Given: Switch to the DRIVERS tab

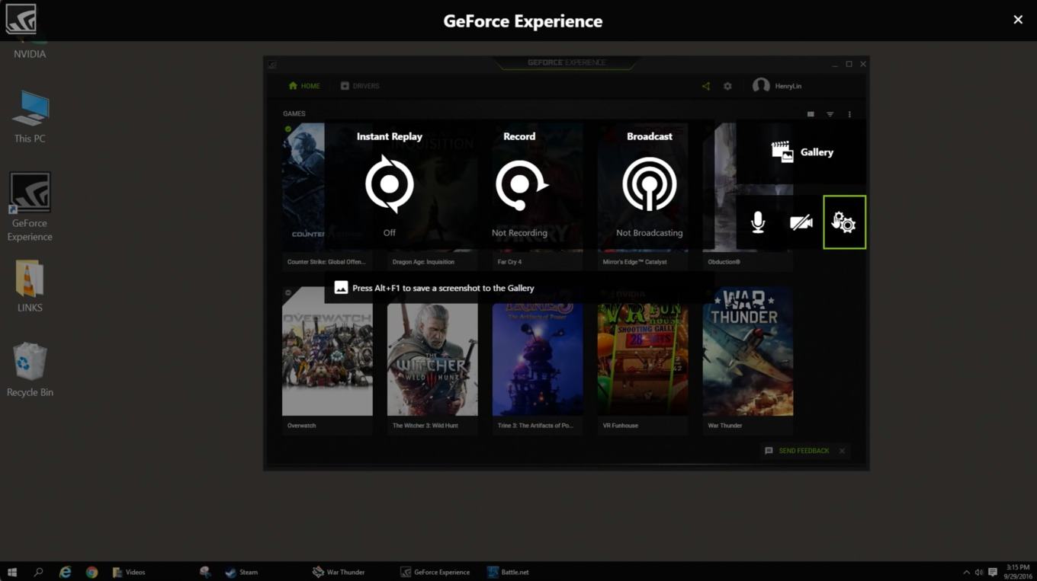Looking at the screenshot, I should [360, 86].
